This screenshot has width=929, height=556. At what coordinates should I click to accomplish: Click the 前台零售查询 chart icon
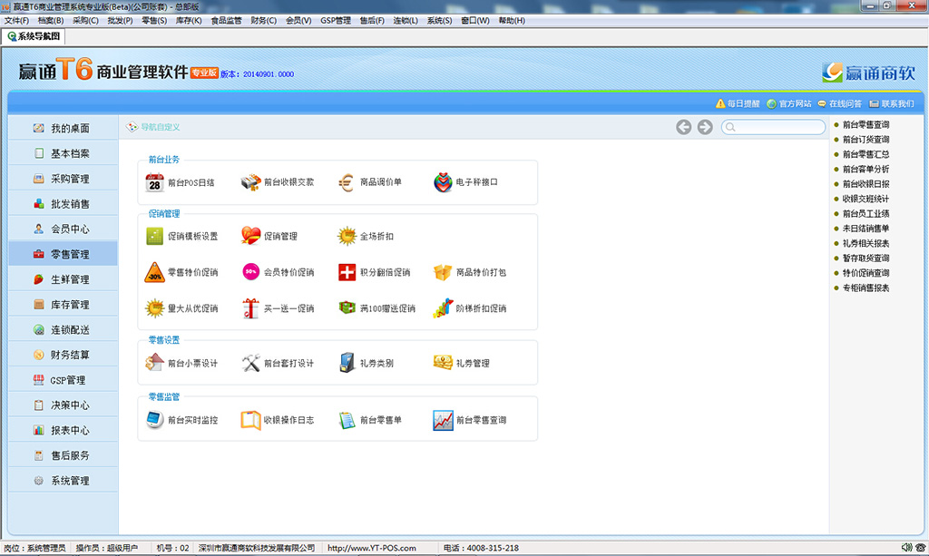443,420
